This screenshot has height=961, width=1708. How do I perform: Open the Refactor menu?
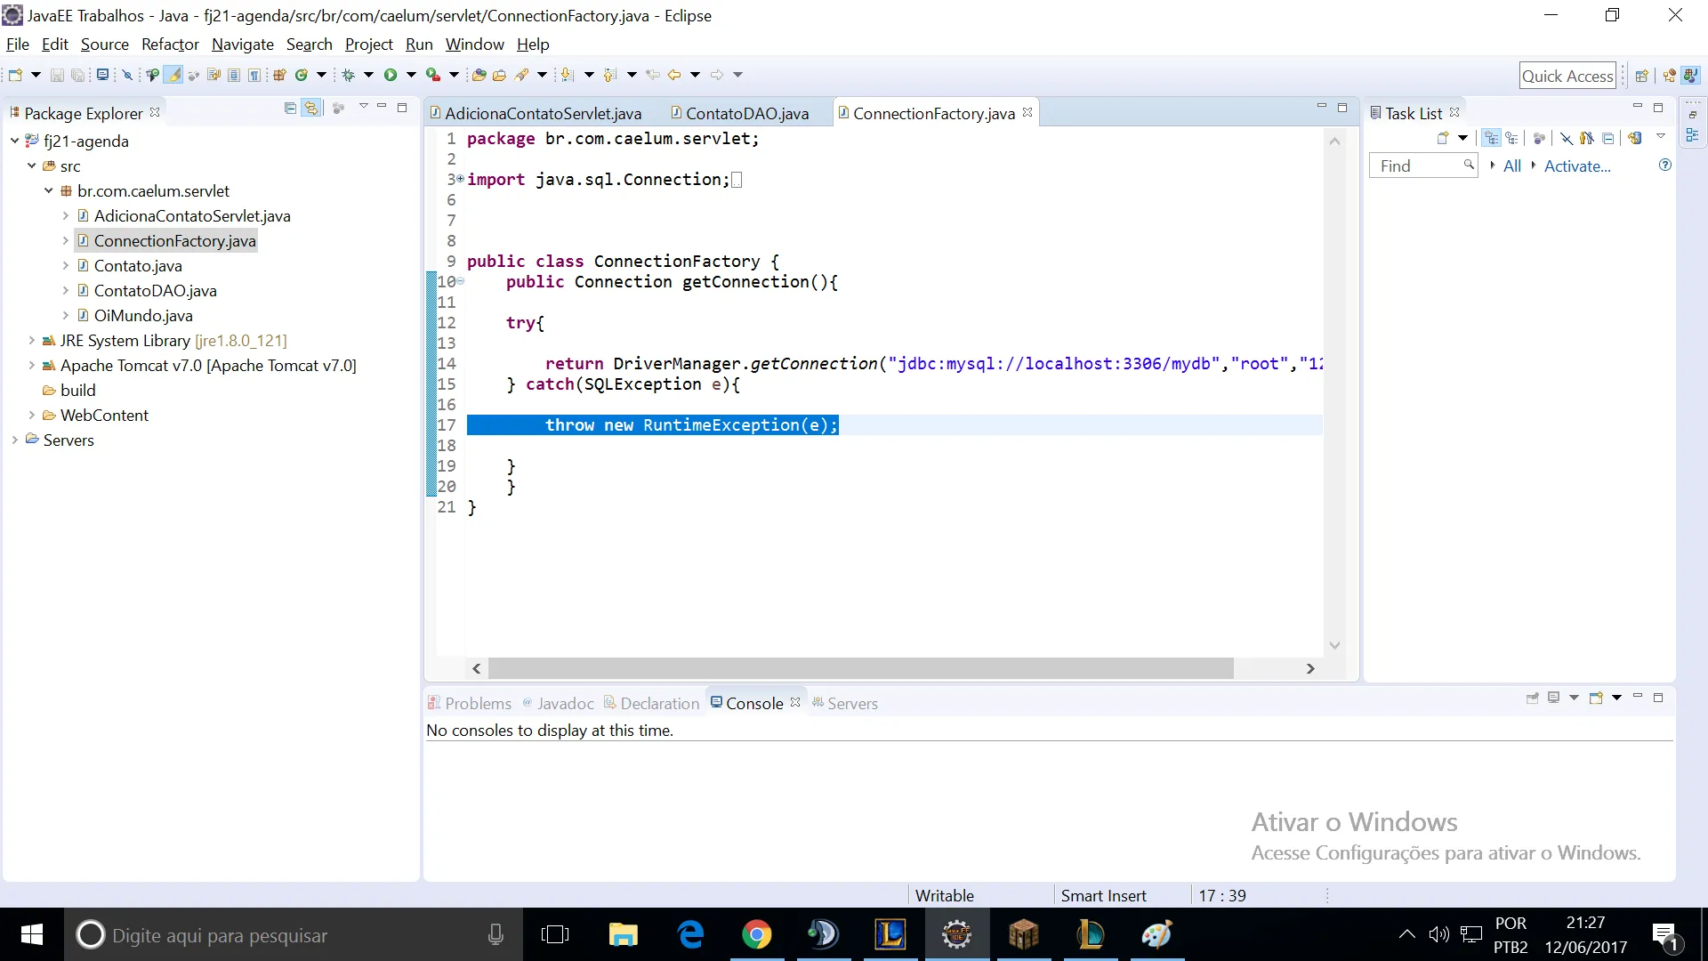pos(169,44)
